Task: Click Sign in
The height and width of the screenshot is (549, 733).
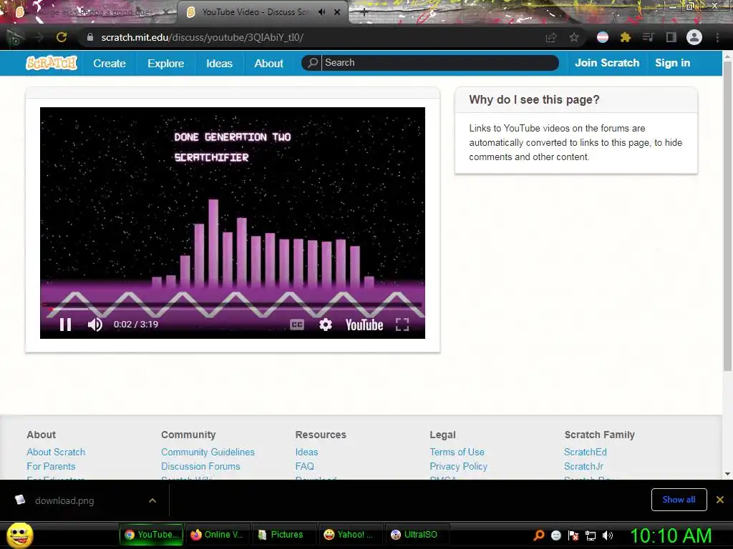Action: coord(672,63)
